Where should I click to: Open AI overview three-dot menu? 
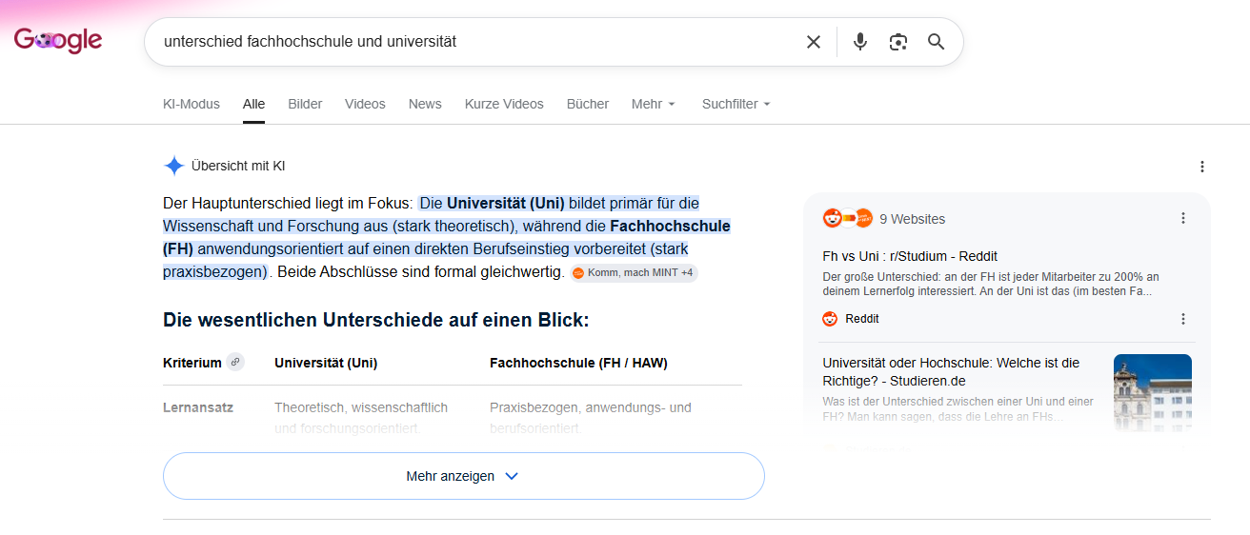1201,167
